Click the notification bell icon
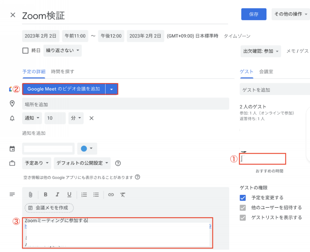The height and width of the screenshot is (252, 310). [12, 118]
